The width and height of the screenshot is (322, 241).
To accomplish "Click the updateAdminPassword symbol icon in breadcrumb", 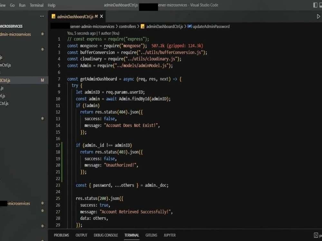I will pyautogui.click(x=190, y=26).
